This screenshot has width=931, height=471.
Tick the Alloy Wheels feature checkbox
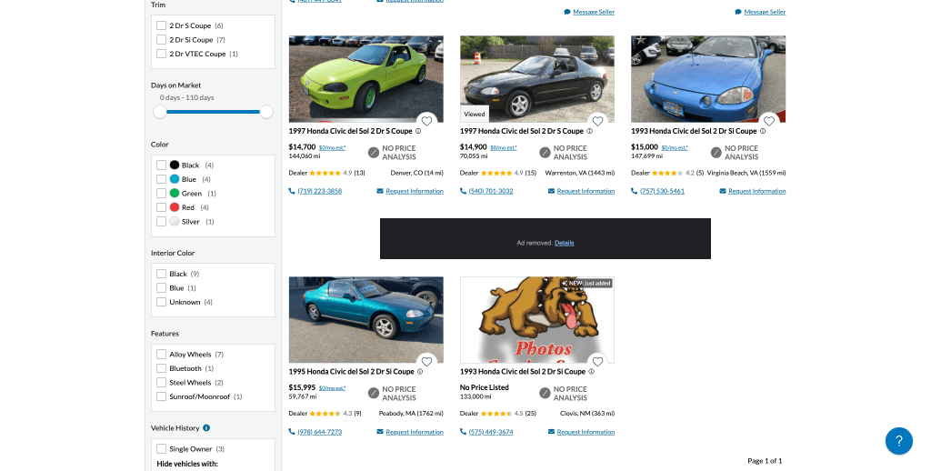click(161, 355)
